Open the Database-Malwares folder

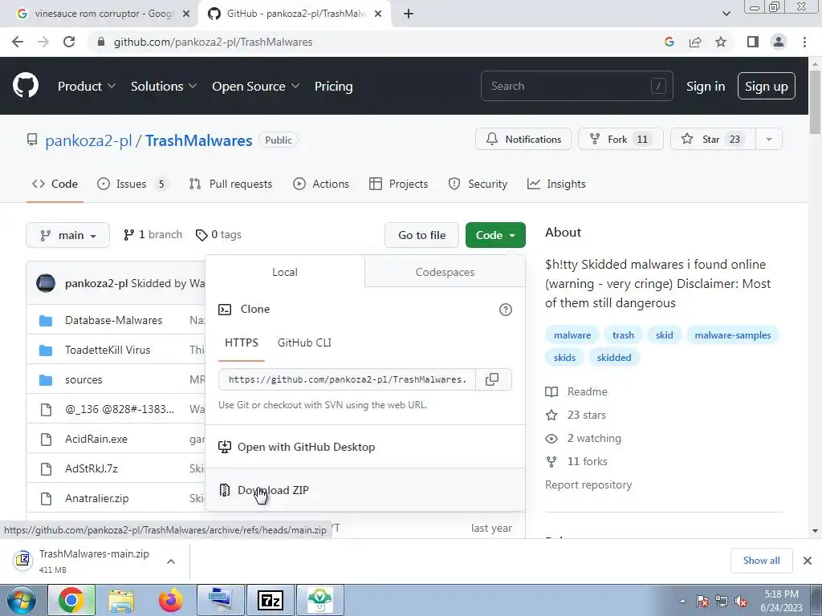113,320
